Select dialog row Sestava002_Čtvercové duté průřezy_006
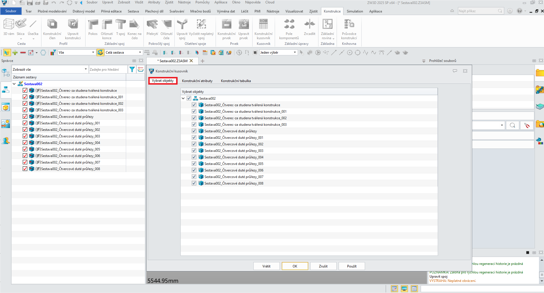Screen dimensions: 544x293 [309, 170]
